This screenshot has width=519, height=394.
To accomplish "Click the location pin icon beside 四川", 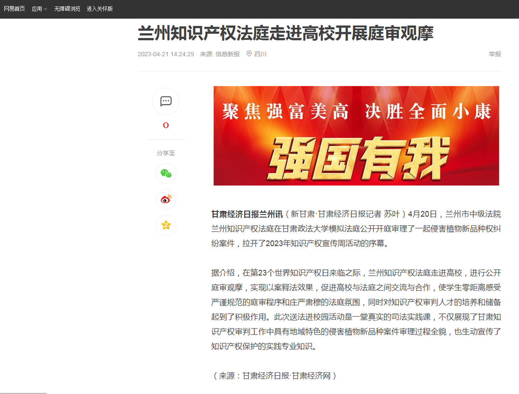I will (x=249, y=54).
